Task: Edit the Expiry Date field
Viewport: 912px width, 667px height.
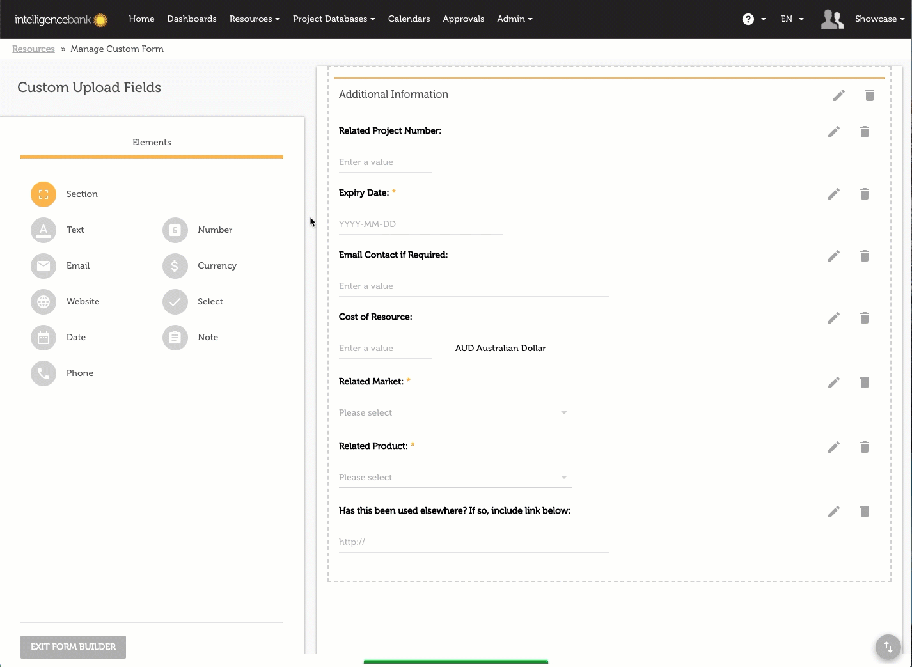Action: (833, 194)
